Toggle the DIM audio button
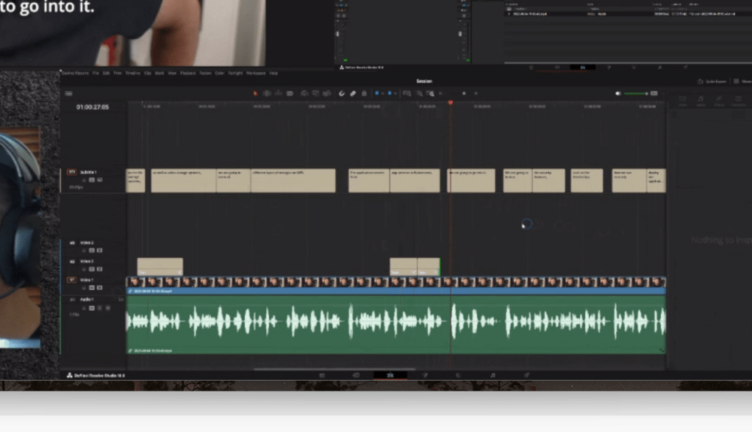752x432 pixels. tap(653, 93)
